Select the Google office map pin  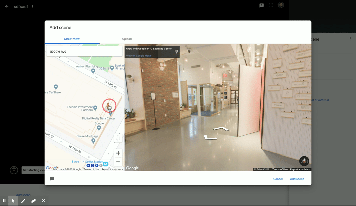[x=99, y=128]
